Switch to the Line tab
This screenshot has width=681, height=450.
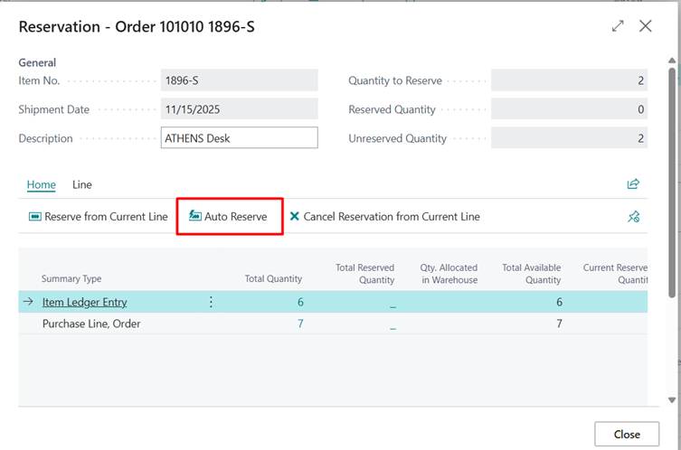[x=82, y=184]
